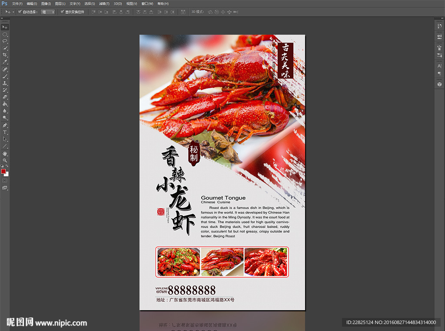Open the 组 auto-select dropdown
Screen dimensions: 445x331
tap(48, 12)
